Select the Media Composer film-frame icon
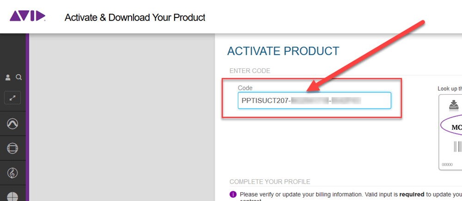 [x=12, y=148]
